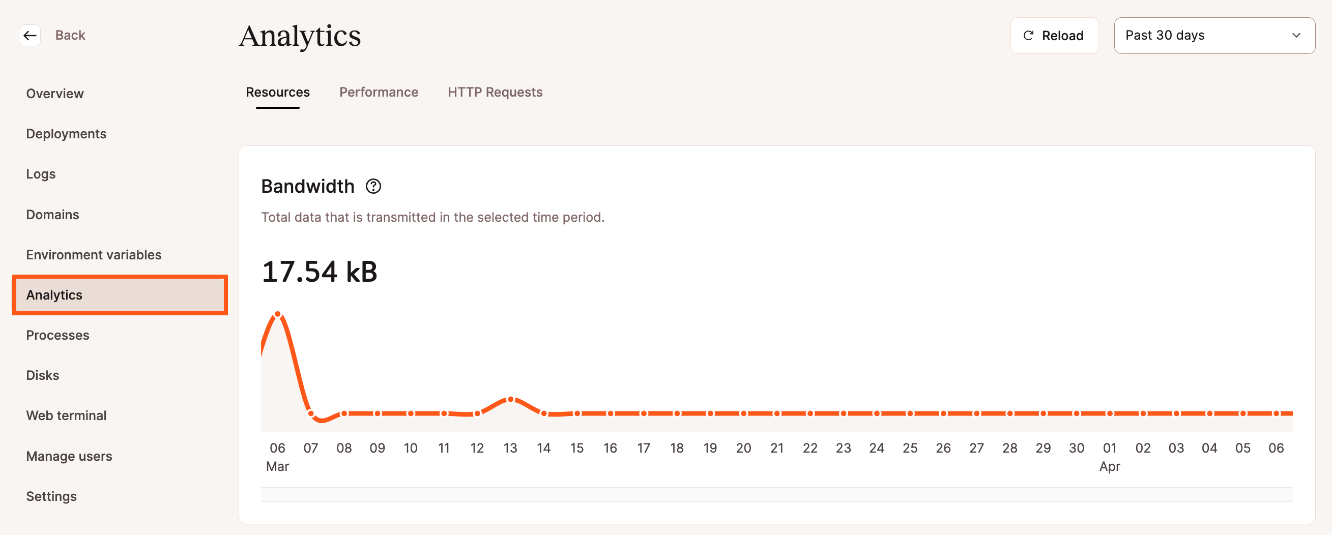
Task: Click the Reload button
Action: click(1054, 35)
